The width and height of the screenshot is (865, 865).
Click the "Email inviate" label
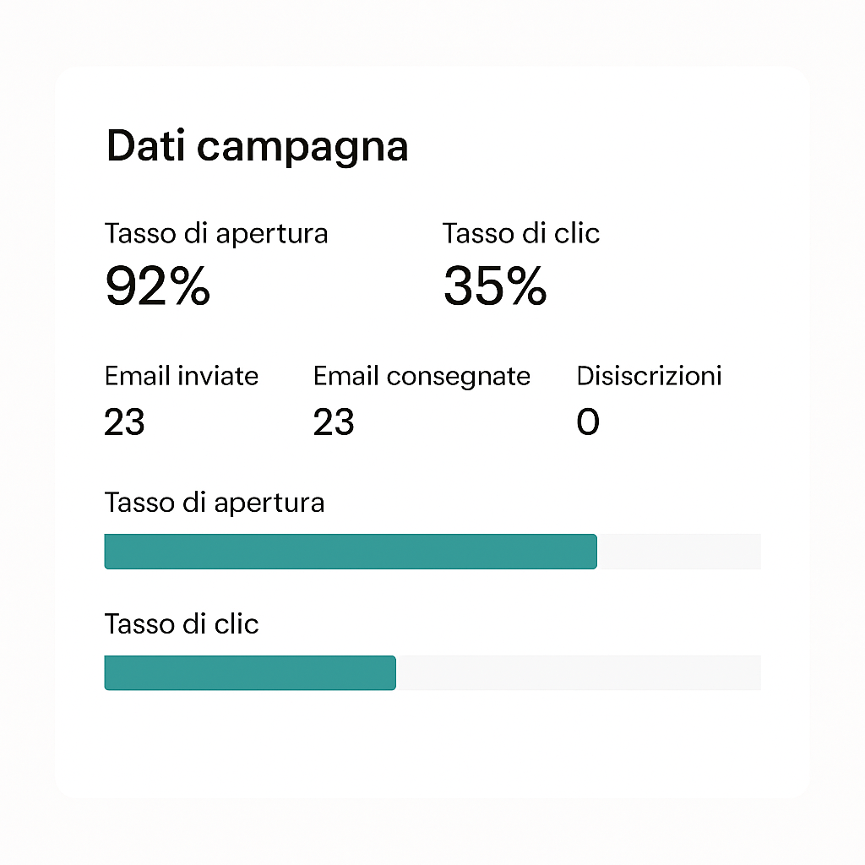(181, 376)
